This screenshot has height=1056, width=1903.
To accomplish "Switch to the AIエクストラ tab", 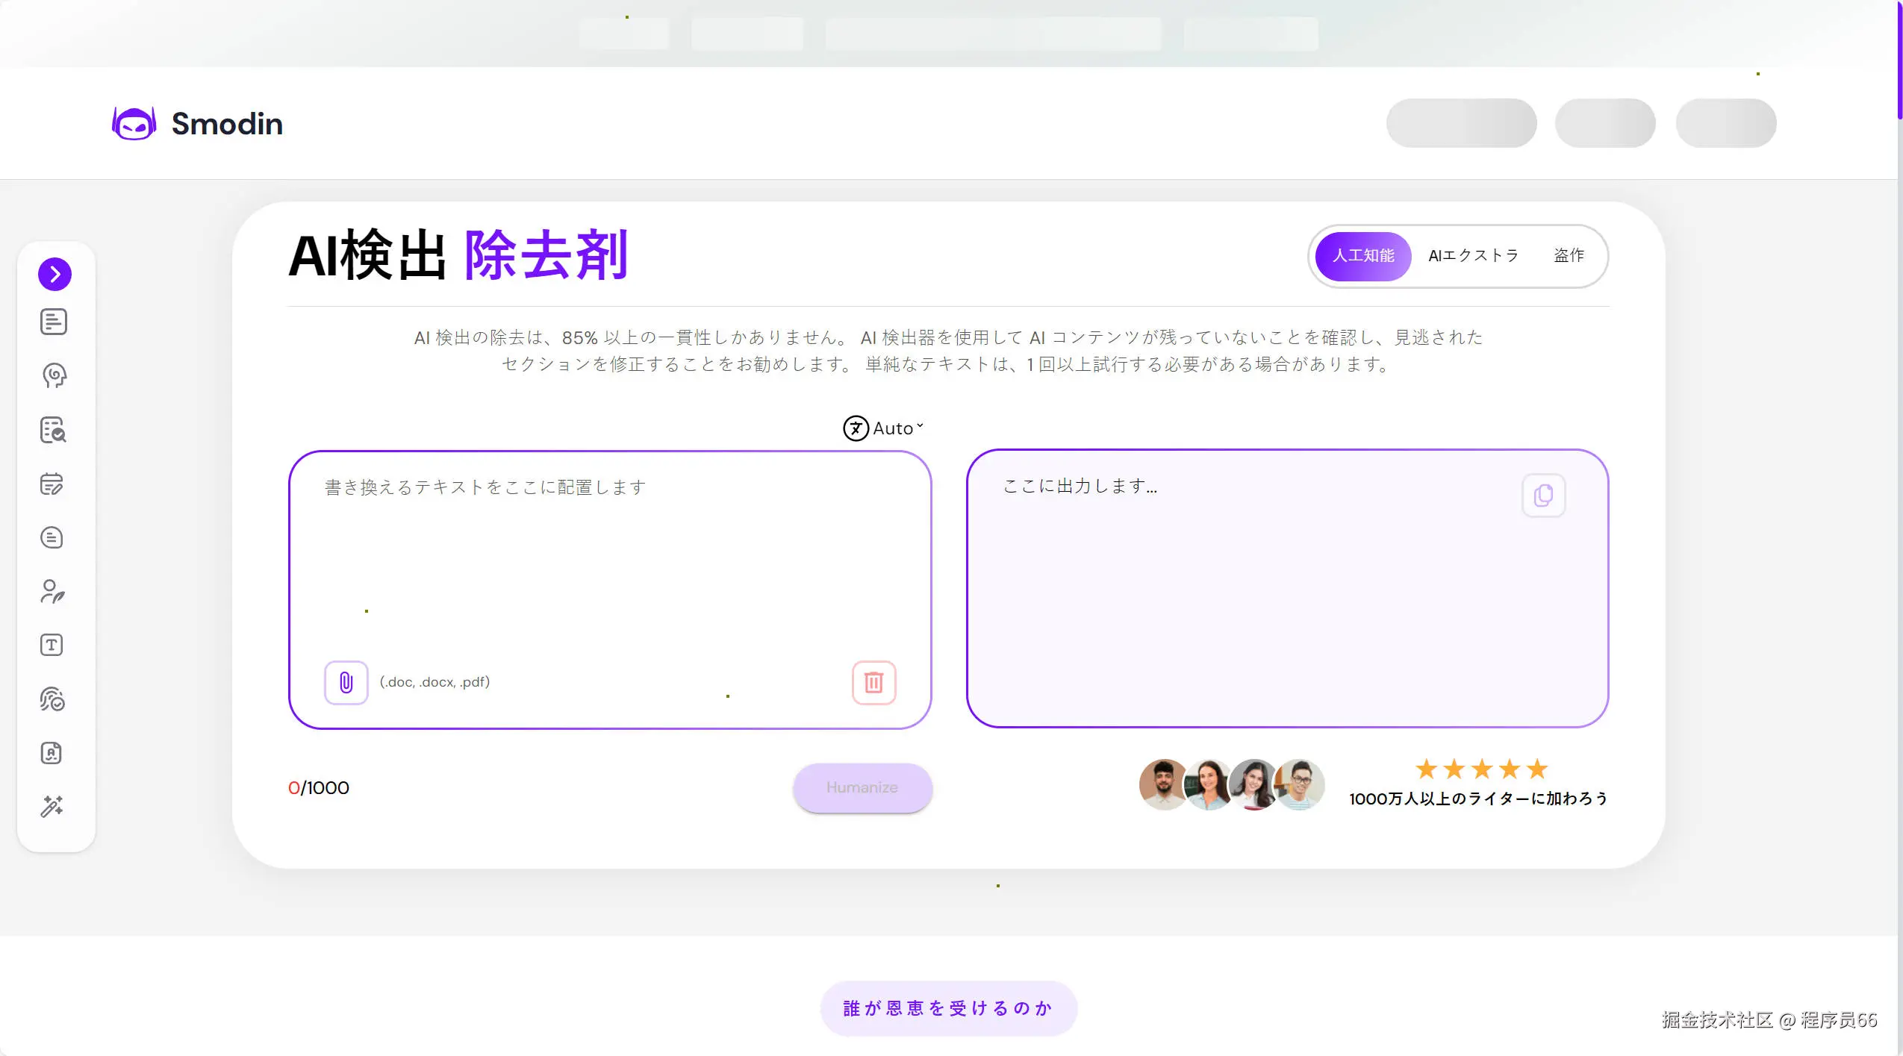I will pos(1473,256).
